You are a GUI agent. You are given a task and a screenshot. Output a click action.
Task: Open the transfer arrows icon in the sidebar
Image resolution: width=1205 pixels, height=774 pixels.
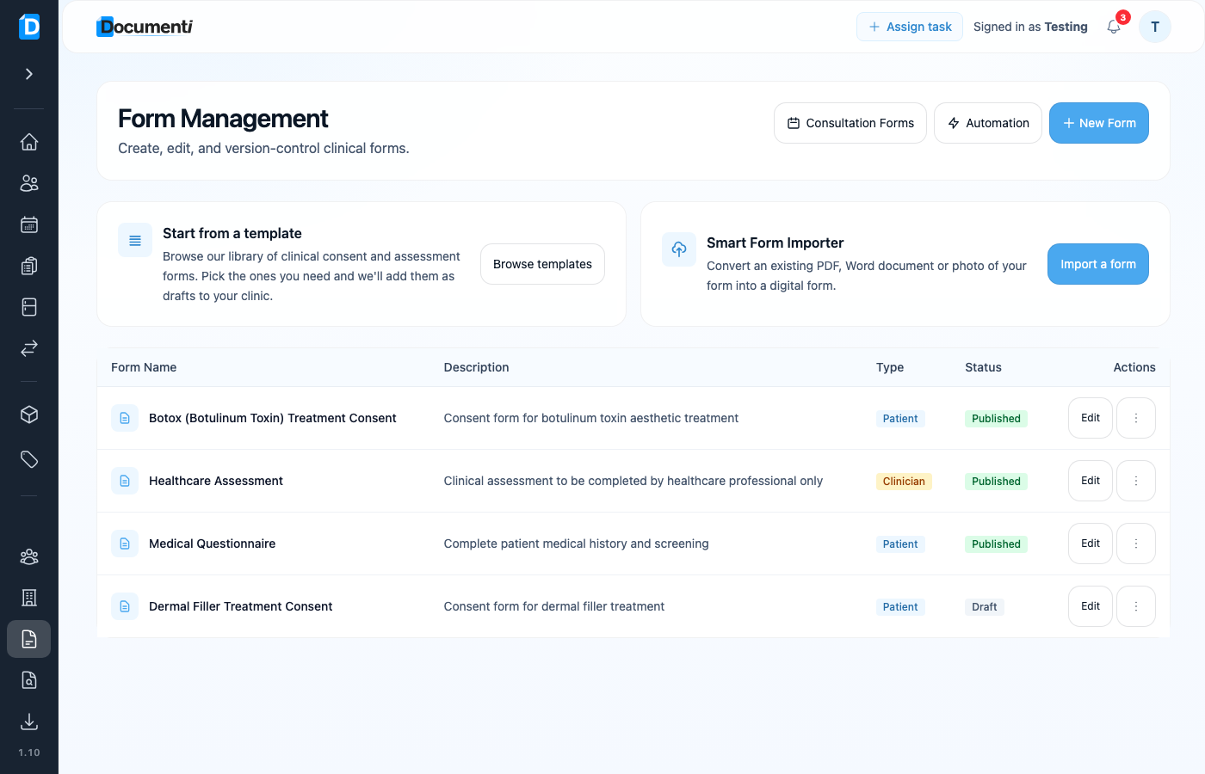click(29, 348)
